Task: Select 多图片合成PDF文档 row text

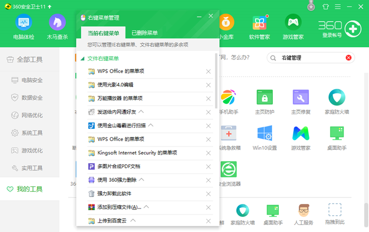Action: (119, 167)
